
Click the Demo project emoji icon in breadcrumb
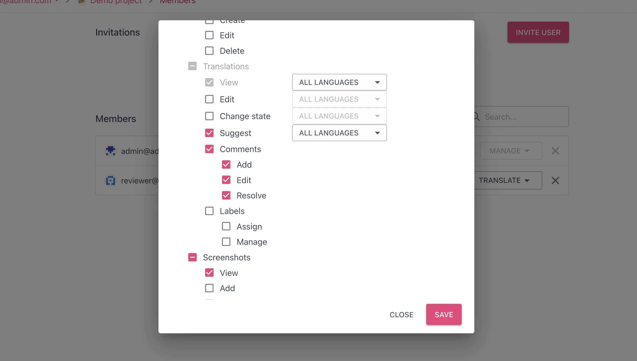[81, 2]
